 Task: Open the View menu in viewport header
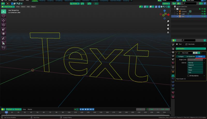coord(18,7)
